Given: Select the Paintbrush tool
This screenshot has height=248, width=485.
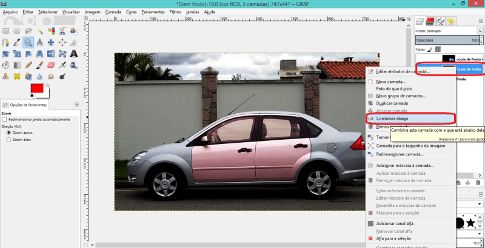Looking at the screenshot, I should [40, 65].
